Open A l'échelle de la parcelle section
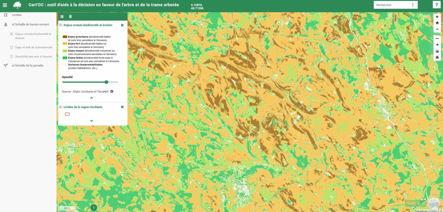 coord(27,66)
